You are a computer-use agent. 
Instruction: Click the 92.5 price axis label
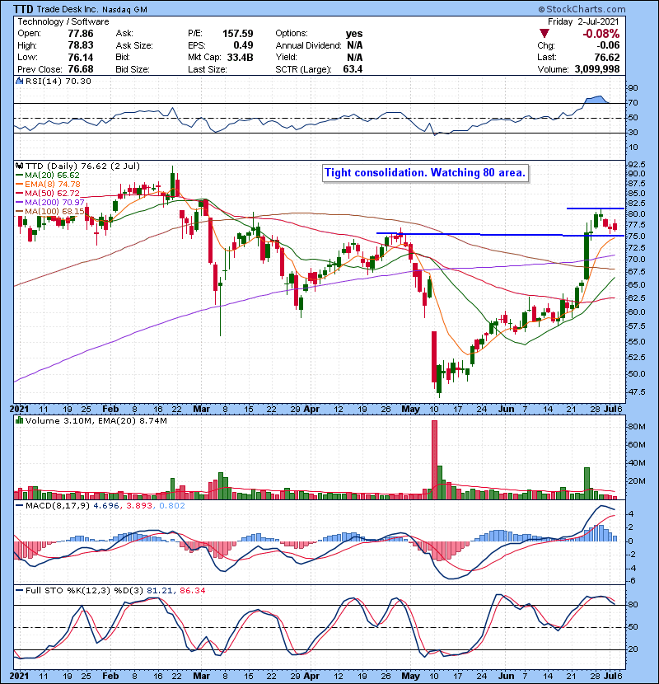pos(636,165)
